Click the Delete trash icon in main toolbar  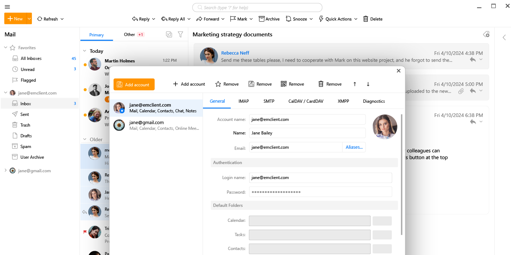tap(366, 19)
